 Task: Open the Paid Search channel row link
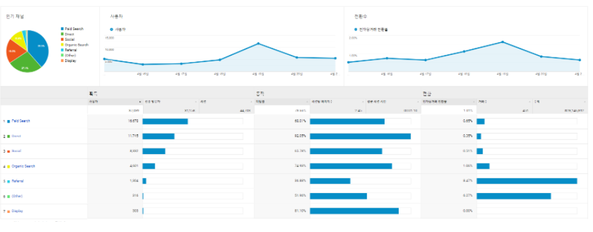(21, 121)
